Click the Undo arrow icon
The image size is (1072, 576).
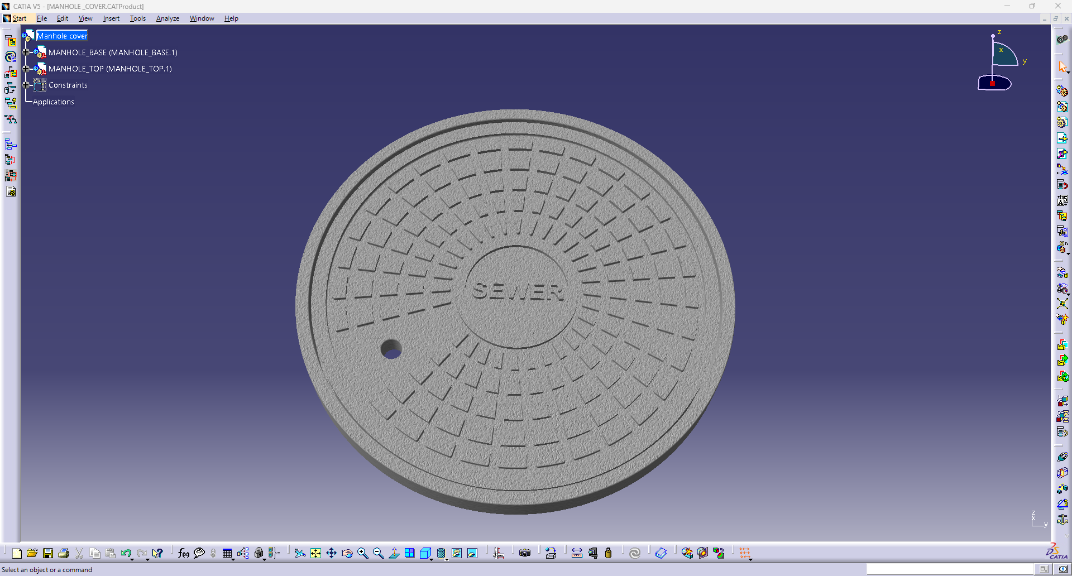pos(126,553)
